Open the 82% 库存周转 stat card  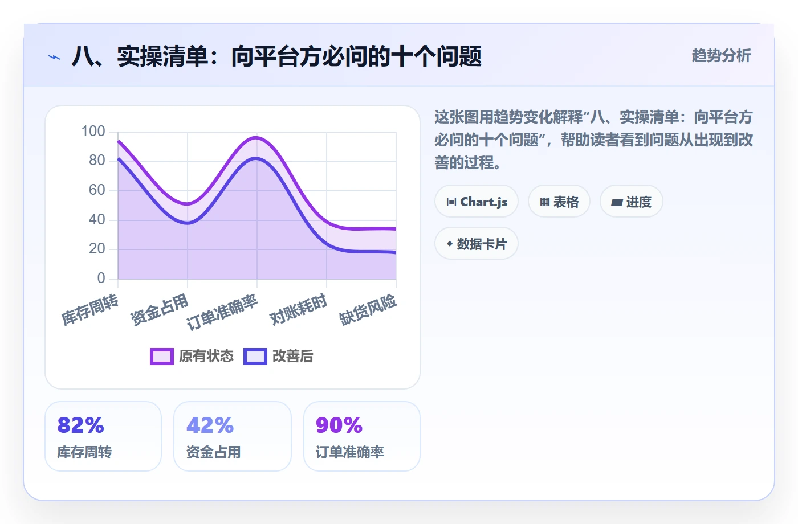tap(103, 436)
